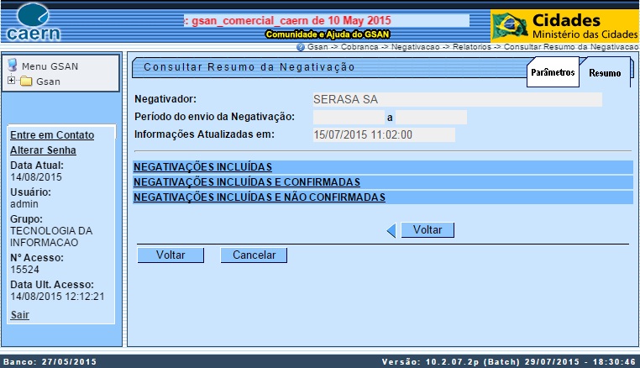Screen dimensions: 640x368
Task: Click the Data Atual value 14/08/2015
Action: [36, 177]
